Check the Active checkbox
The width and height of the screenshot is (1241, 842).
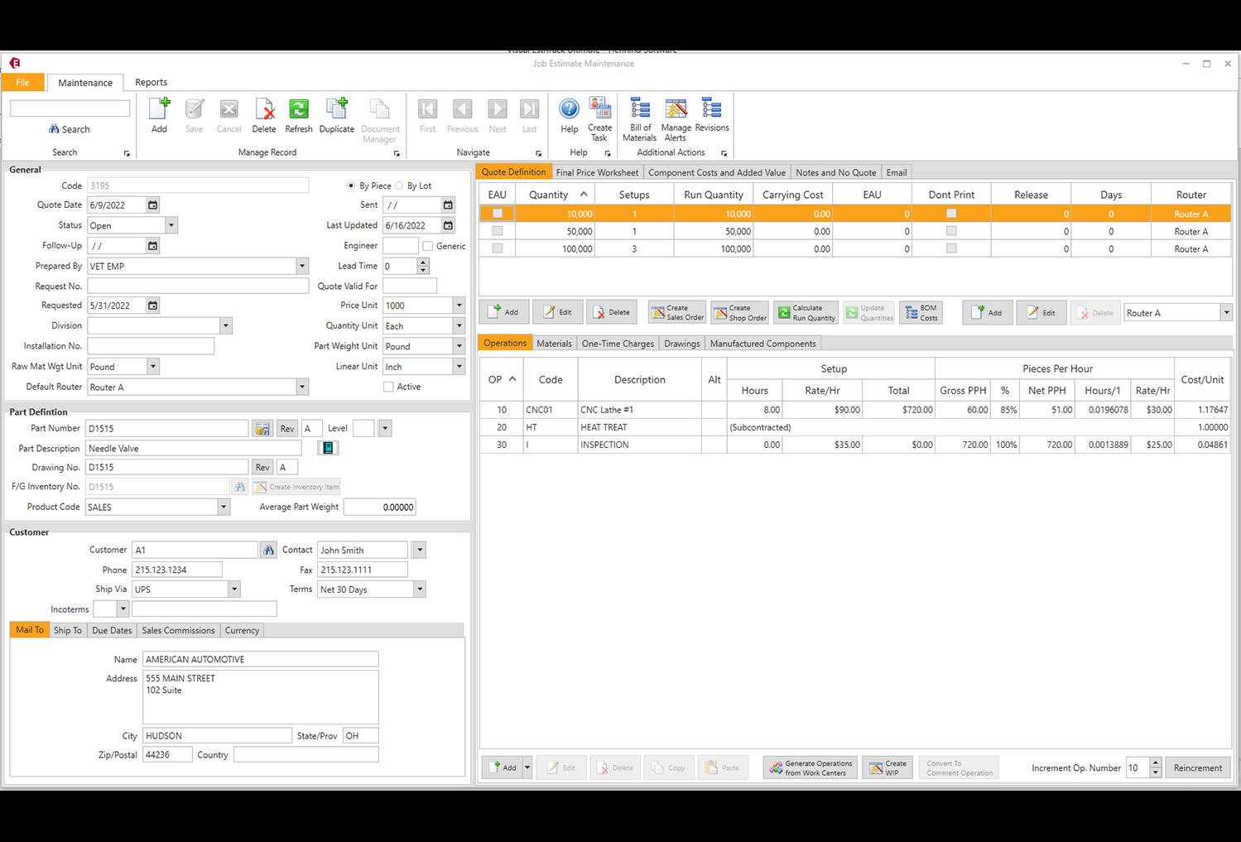[387, 386]
